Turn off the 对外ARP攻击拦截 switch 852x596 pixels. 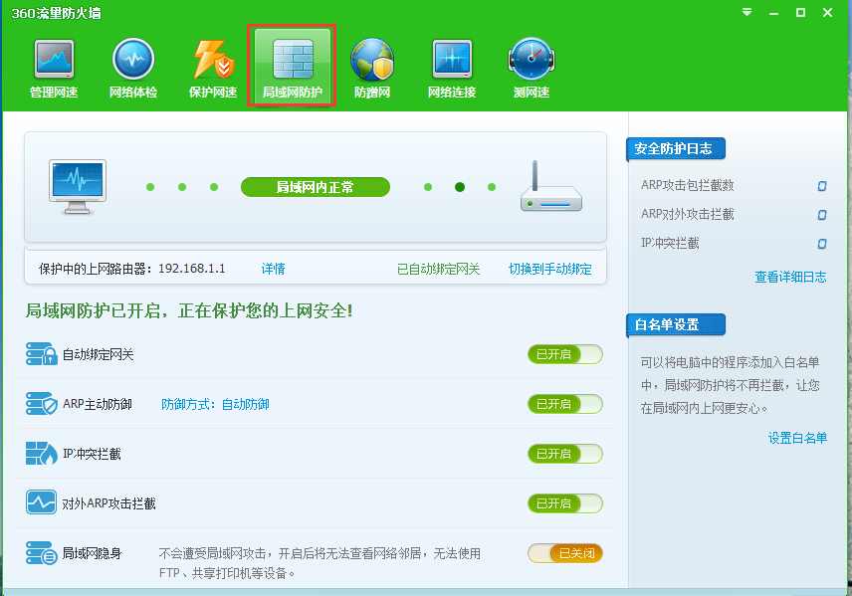pyautogui.click(x=565, y=503)
